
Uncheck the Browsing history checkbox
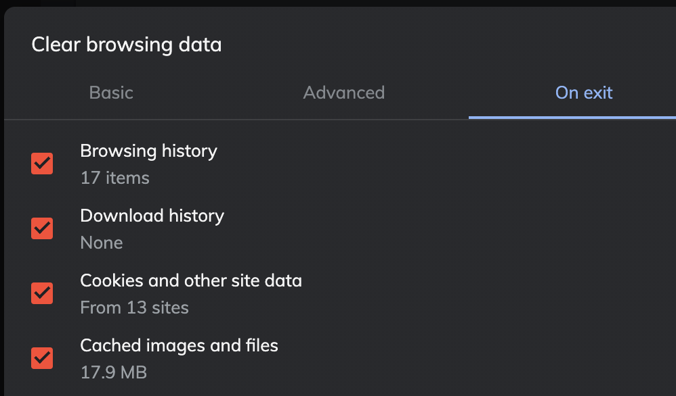(x=42, y=164)
